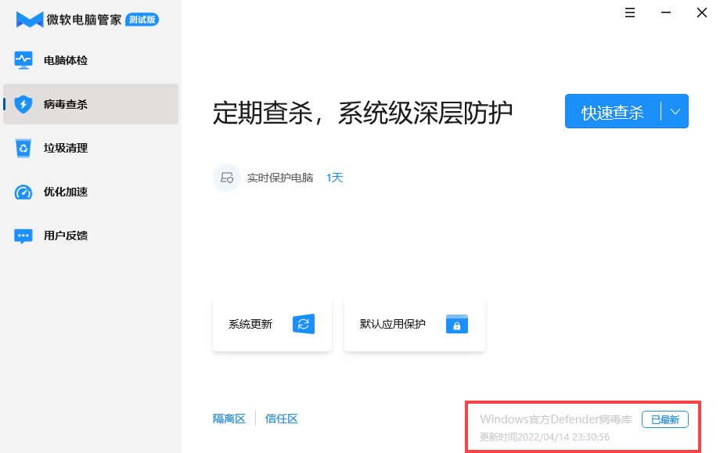The image size is (720, 453).
Task: Toggle the 已最新 Defender database status badge
Action: pos(665,419)
